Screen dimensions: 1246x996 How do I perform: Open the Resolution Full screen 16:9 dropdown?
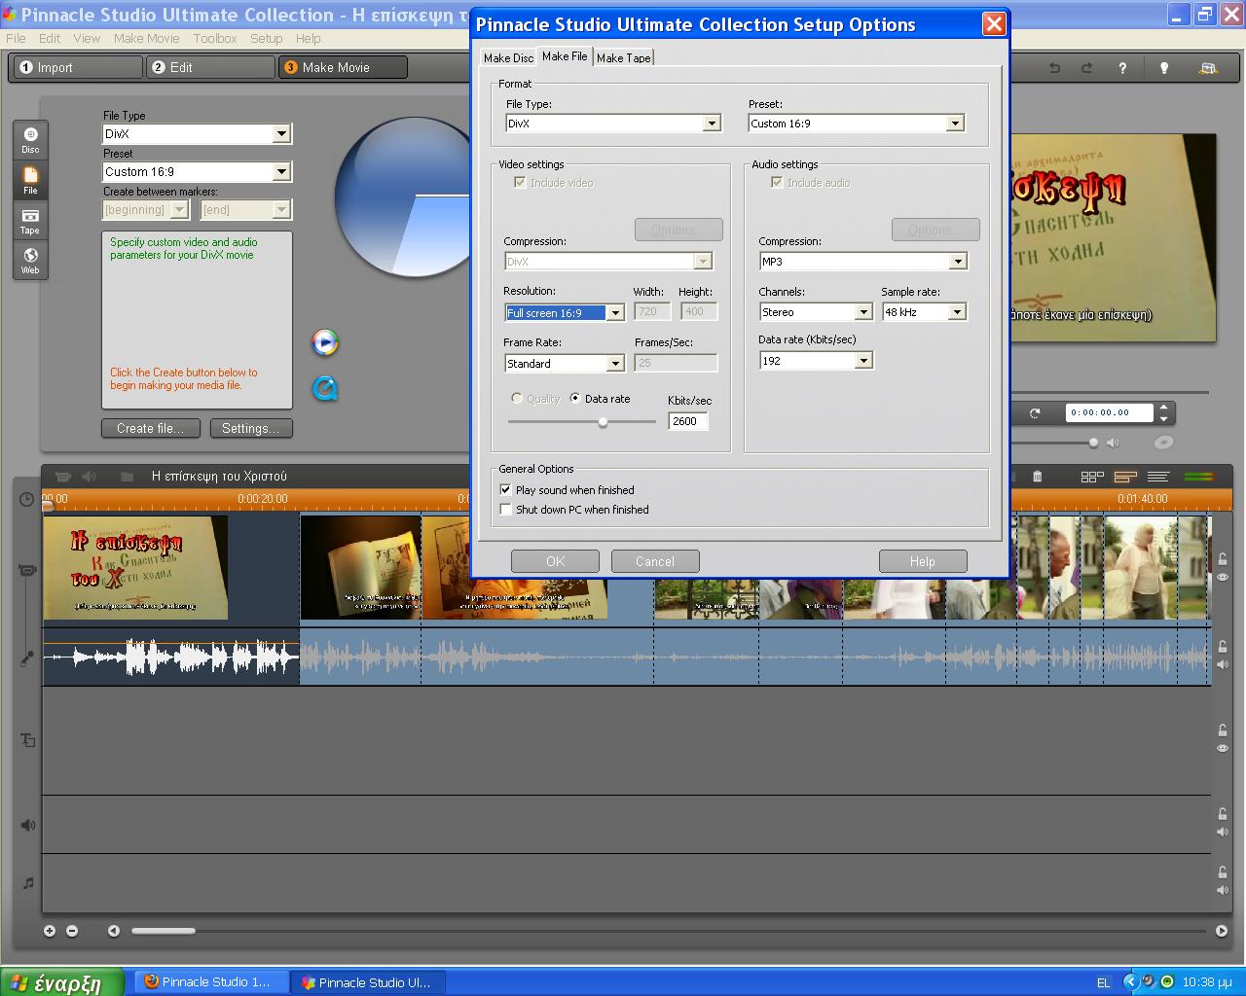[565, 312]
